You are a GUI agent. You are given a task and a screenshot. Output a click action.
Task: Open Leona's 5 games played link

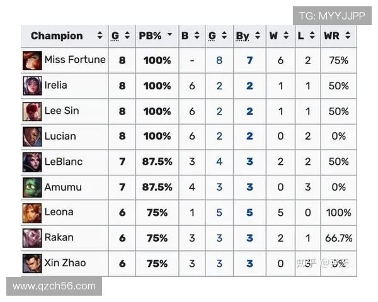pos(219,213)
